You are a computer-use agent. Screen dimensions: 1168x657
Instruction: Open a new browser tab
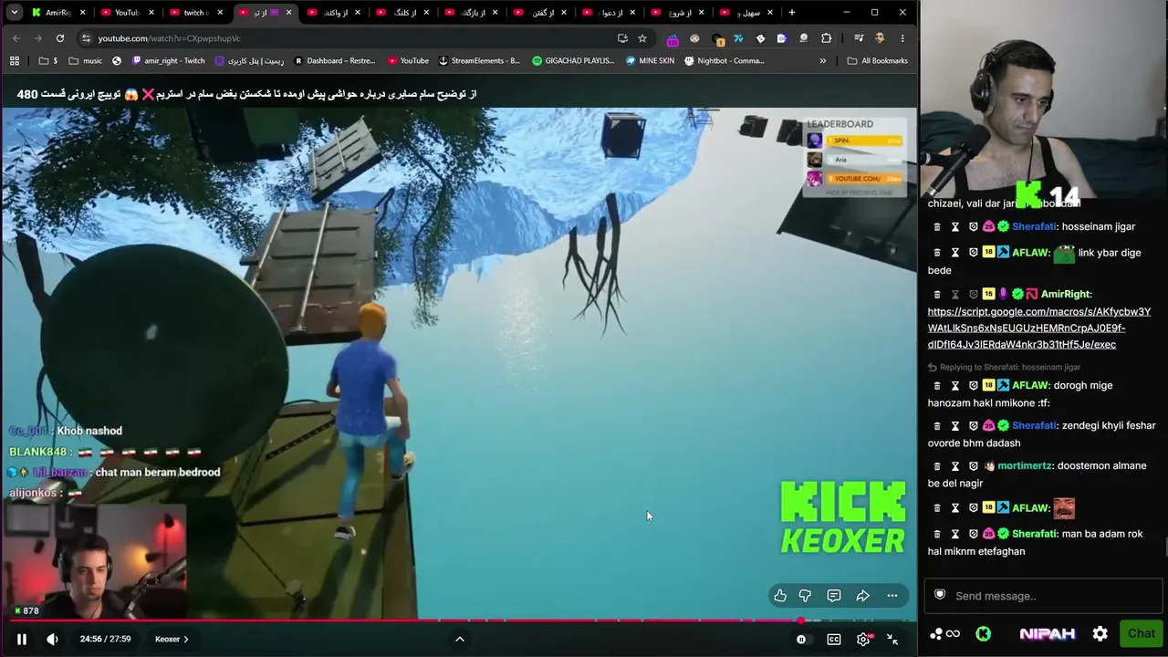(791, 13)
